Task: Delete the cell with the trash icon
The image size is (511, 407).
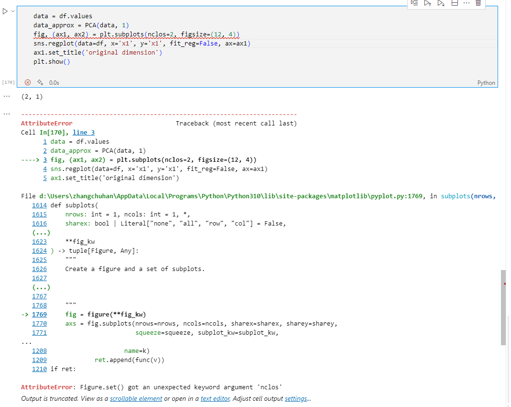Action: tap(478, 3)
